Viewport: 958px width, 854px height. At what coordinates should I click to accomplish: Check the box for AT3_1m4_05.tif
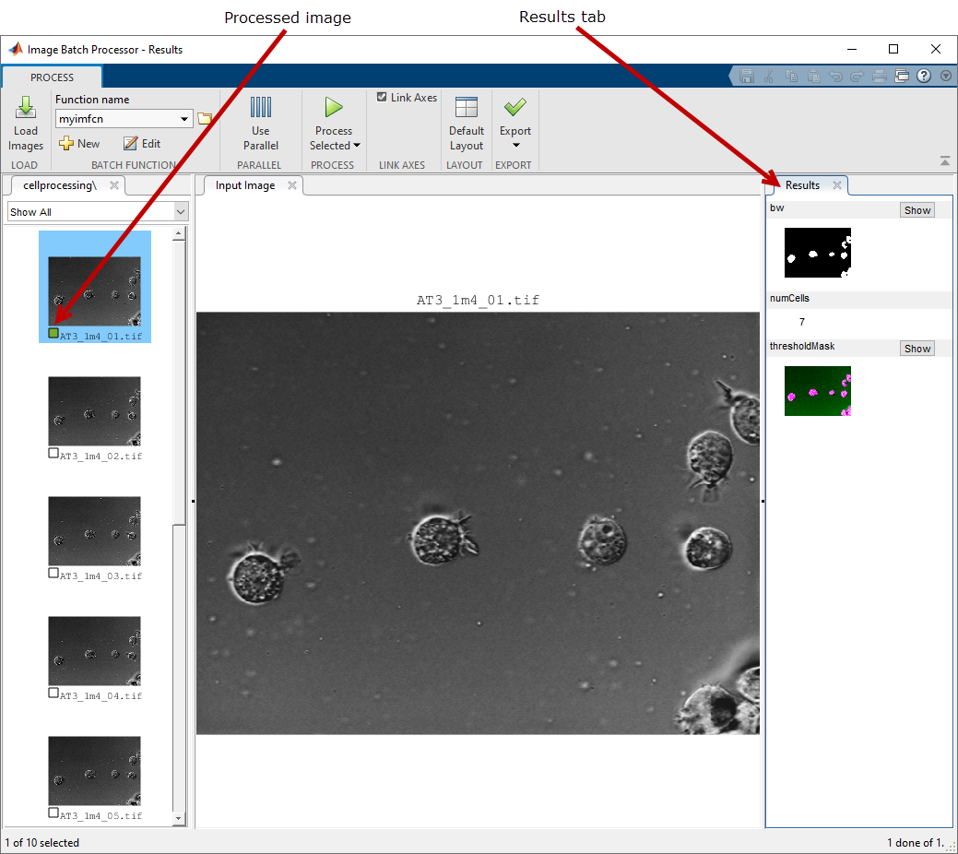[53, 812]
